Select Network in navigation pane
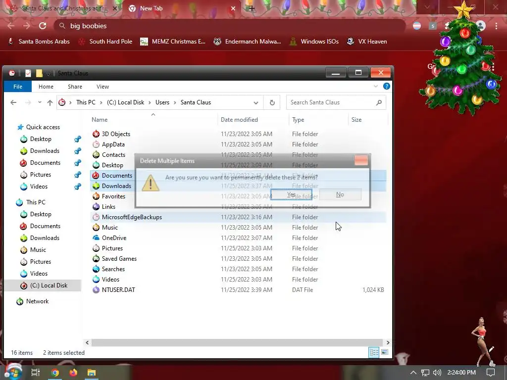Viewport: 507px width, 380px height. 37,301
